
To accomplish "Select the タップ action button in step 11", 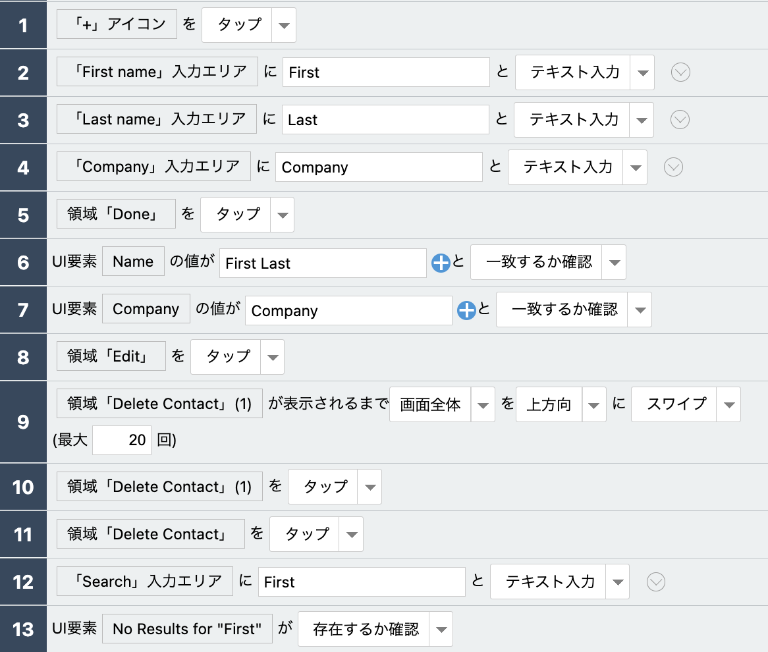I will (x=305, y=534).
